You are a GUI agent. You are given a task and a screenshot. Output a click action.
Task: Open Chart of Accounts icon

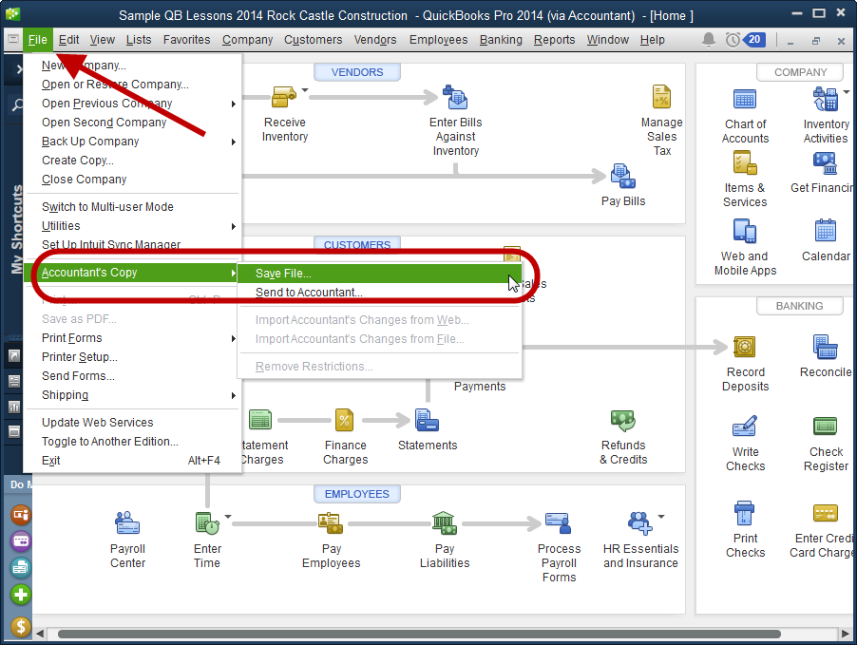pyautogui.click(x=744, y=100)
